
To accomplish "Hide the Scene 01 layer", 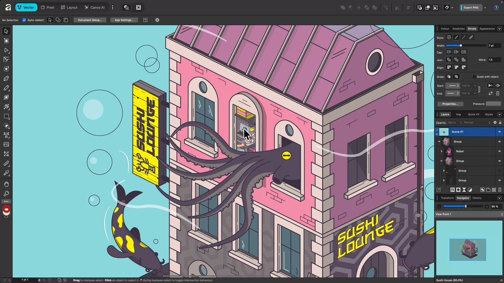I will pos(499,132).
